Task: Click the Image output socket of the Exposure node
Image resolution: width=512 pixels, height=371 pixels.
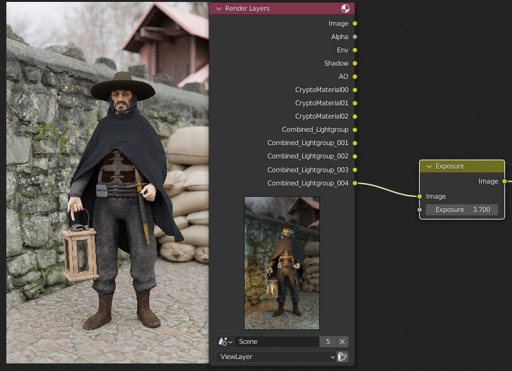Action: coord(503,181)
